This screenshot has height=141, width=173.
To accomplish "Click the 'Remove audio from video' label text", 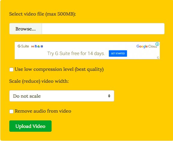I will click(x=43, y=111).
